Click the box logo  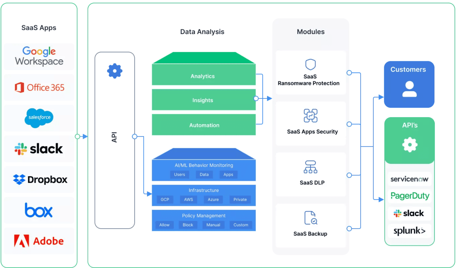[39, 210]
